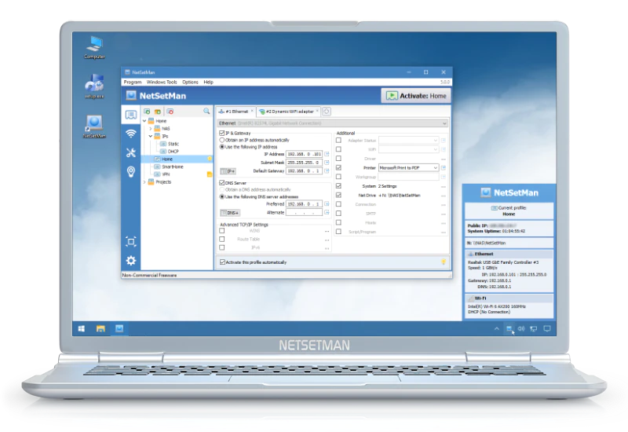Switch to #1 Ethernet tab
628x432 pixels.
coord(235,112)
